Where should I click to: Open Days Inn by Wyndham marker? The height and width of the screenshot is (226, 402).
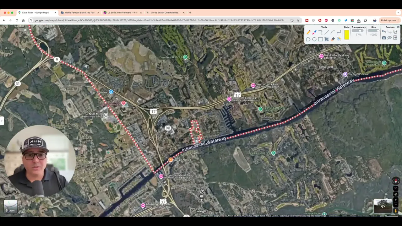[x=321, y=56]
